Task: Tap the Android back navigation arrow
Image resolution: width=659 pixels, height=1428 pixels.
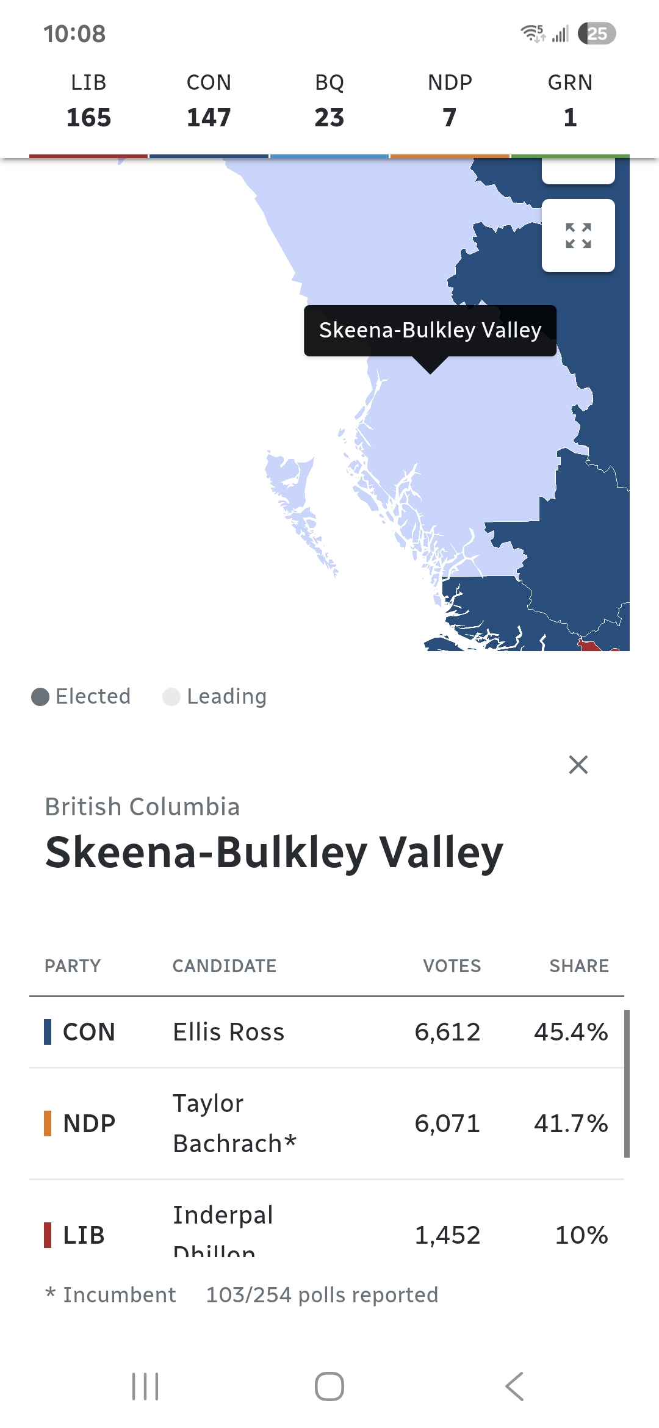Action: (514, 1387)
